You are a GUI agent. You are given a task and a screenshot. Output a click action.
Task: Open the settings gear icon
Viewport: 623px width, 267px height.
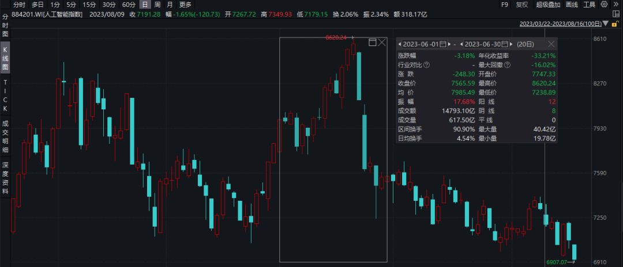tap(605, 5)
